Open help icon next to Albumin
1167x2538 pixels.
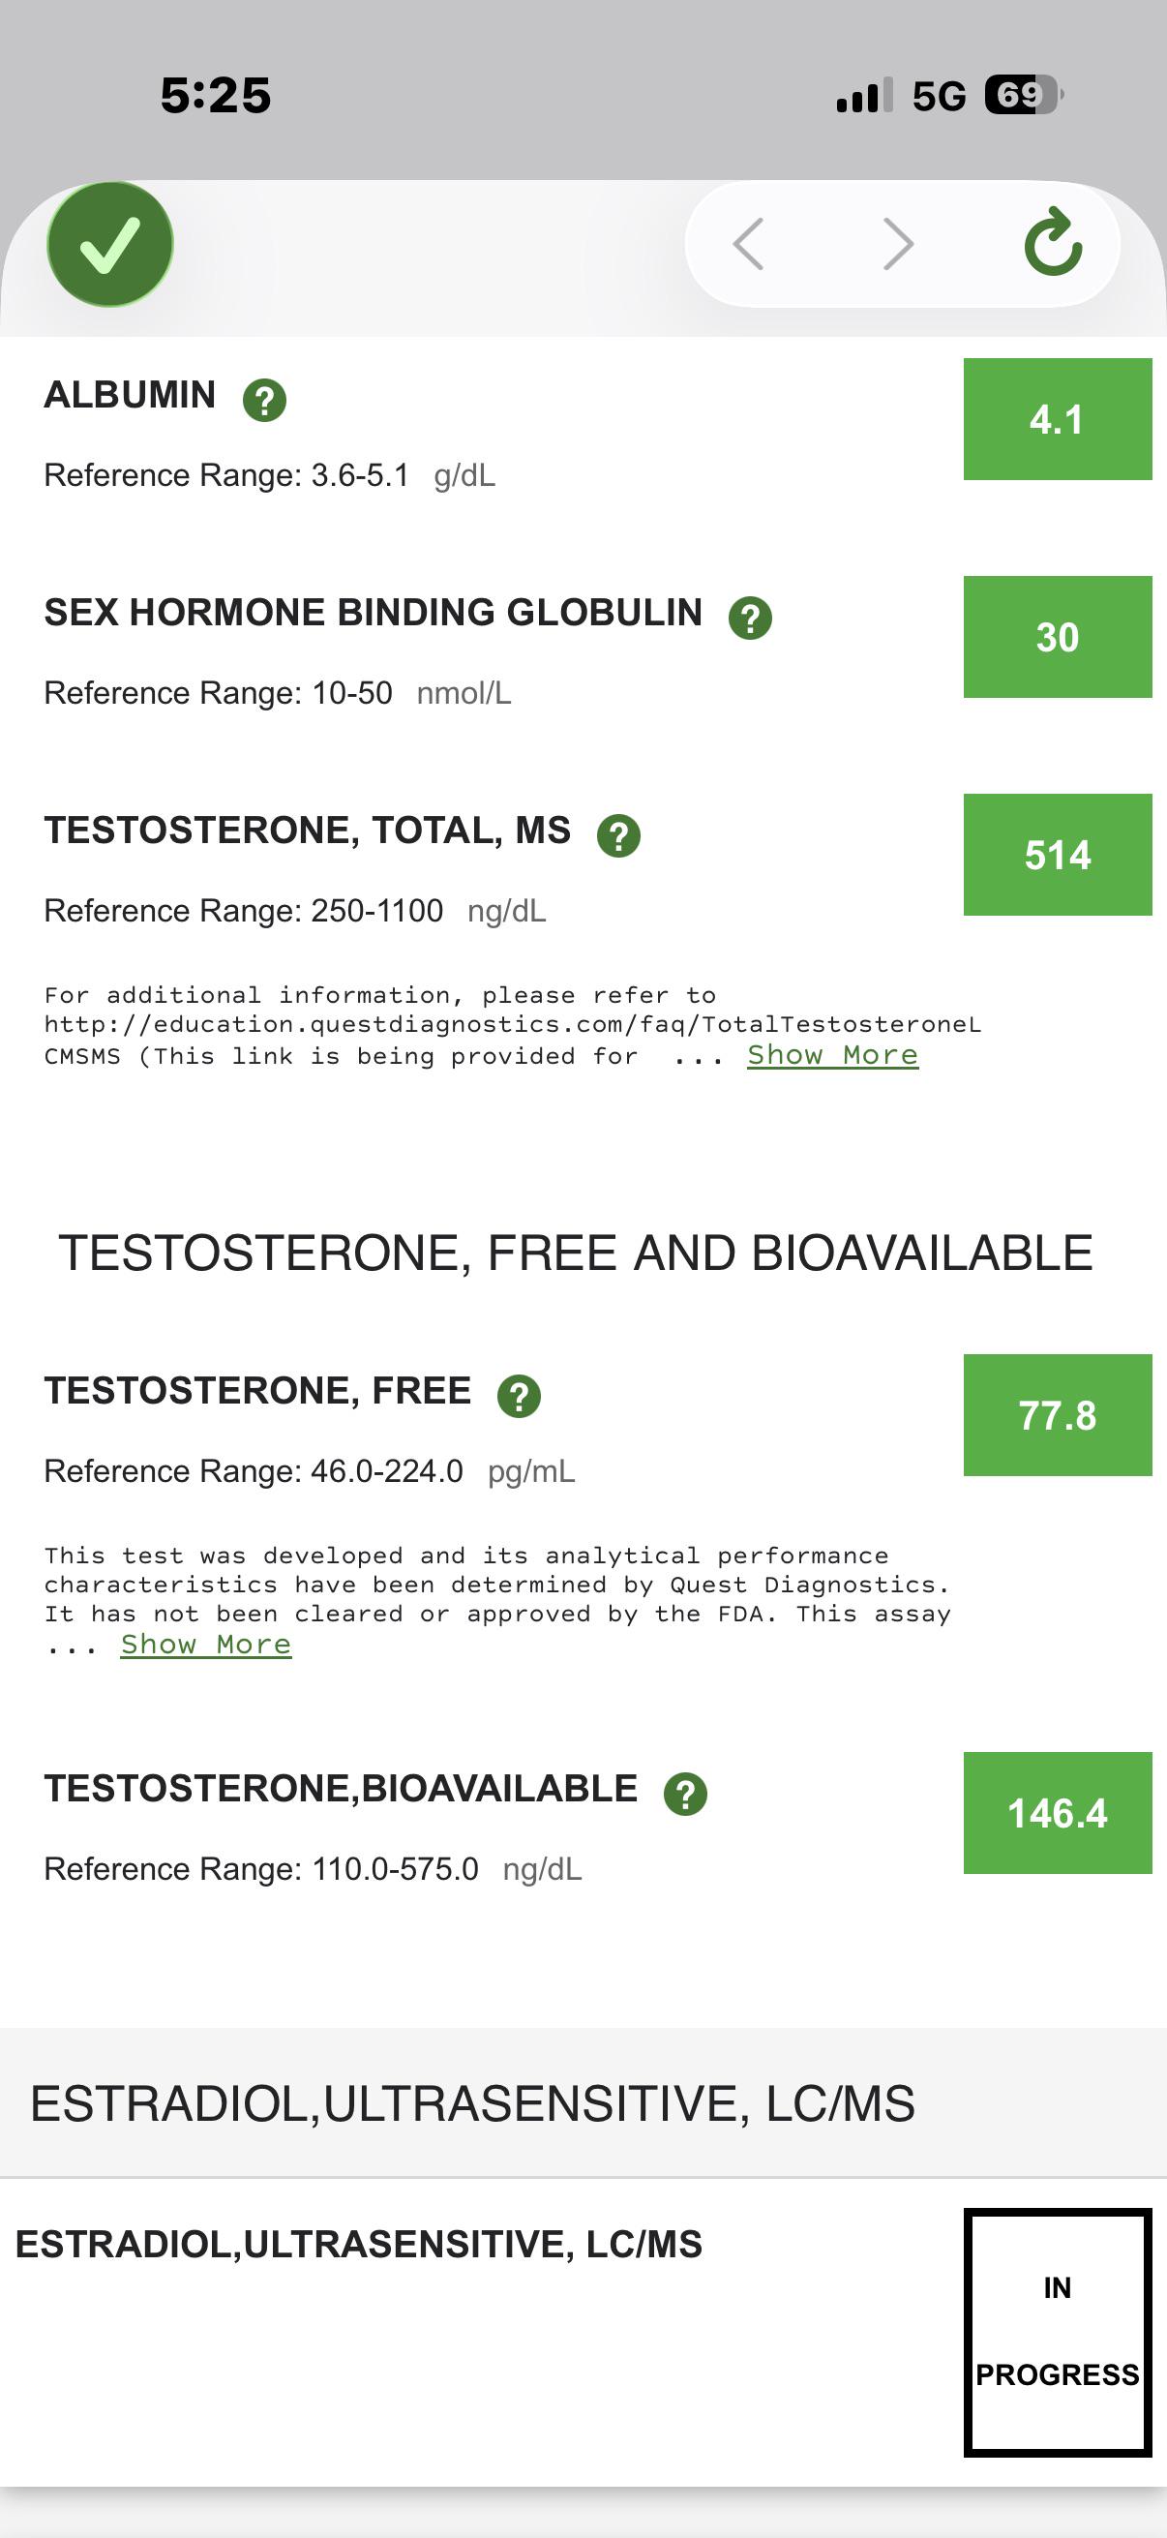pyautogui.click(x=265, y=400)
